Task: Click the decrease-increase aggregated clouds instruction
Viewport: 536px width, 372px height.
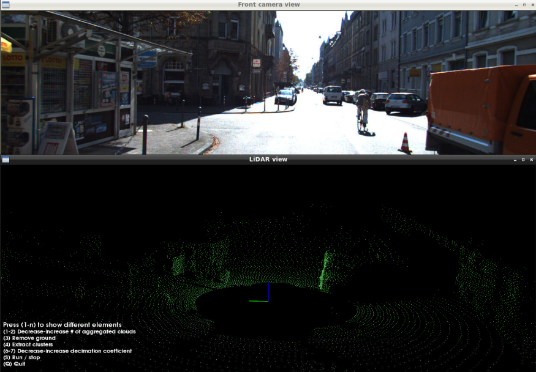Action: 69,331
